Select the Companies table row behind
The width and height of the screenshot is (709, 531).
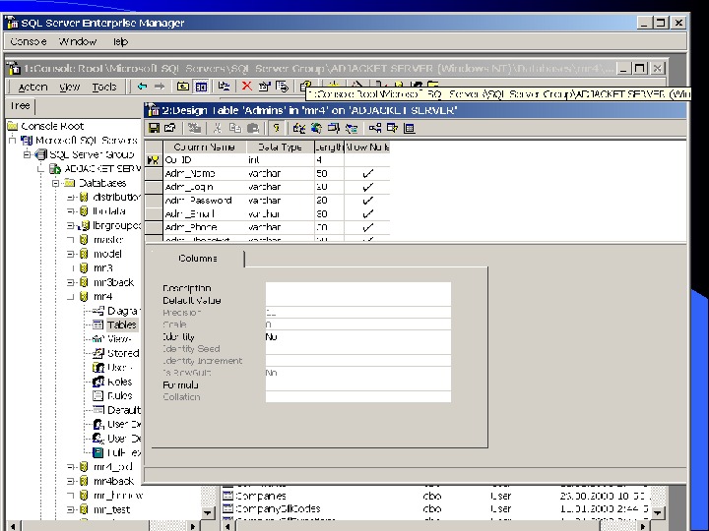(x=260, y=496)
